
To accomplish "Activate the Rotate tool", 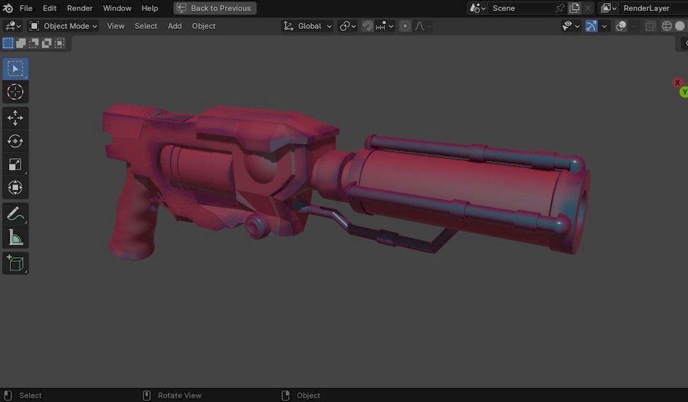I will [15, 142].
